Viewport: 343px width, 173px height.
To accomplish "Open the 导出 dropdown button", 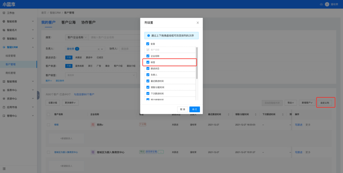I will (290, 103).
